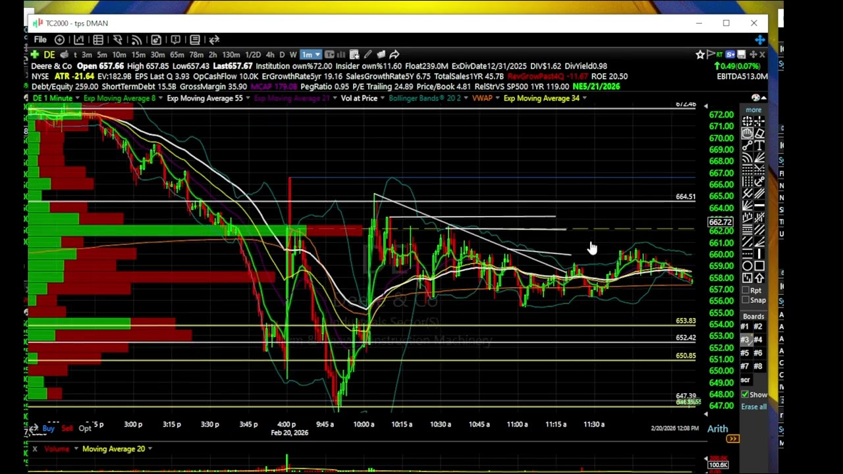Image resolution: width=843 pixels, height=474 pixels.
Task: Select drawing board #2
Action: click(x=758, y=327)
